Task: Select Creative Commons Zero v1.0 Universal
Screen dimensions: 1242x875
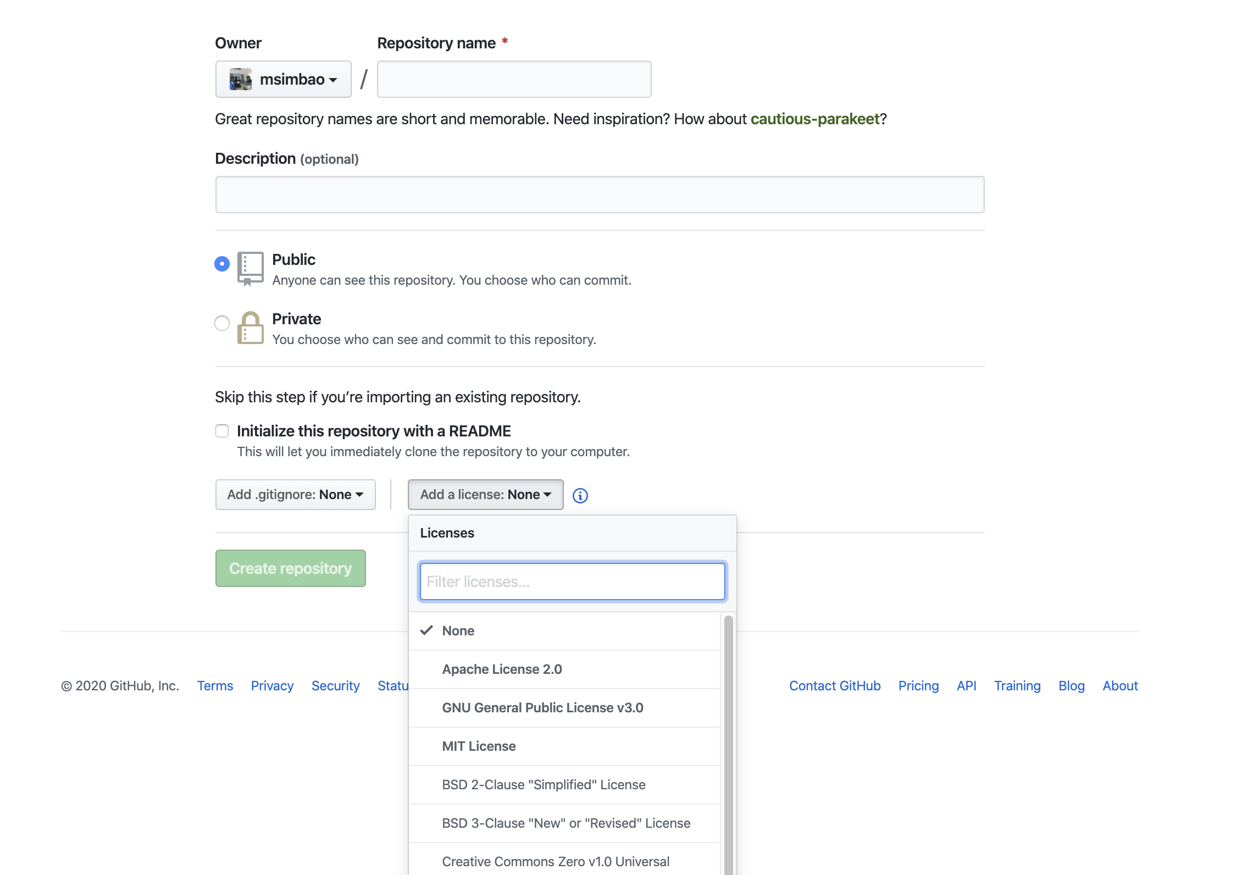Action: [555, 861]
